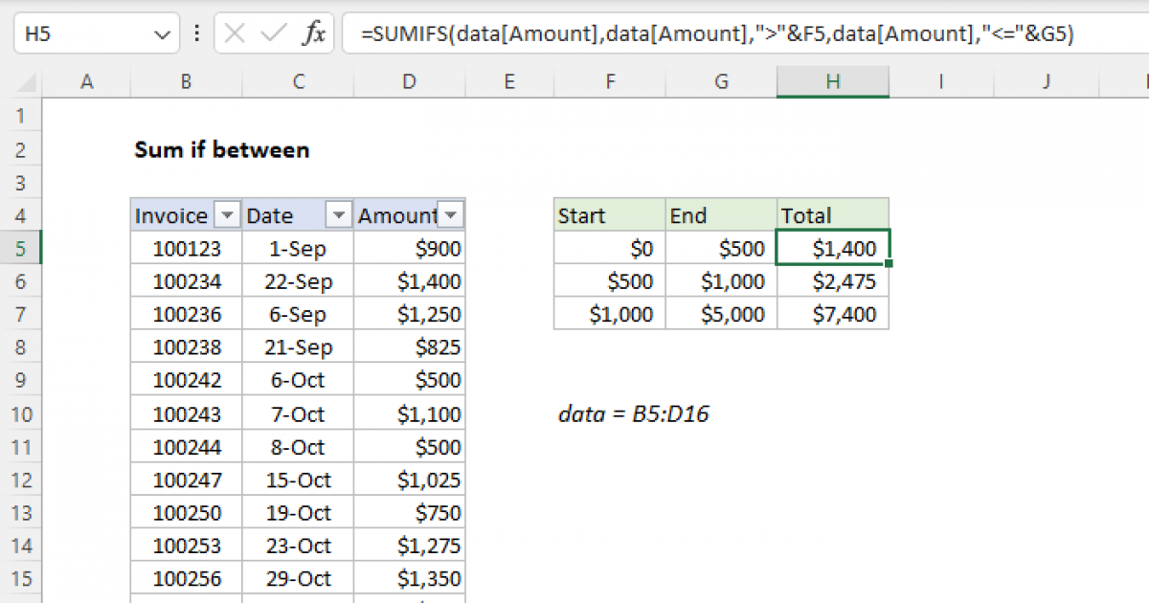Viewport: 1149px width, 603px height.
Task: Select row 5 header
Action: tap(21, 247)
